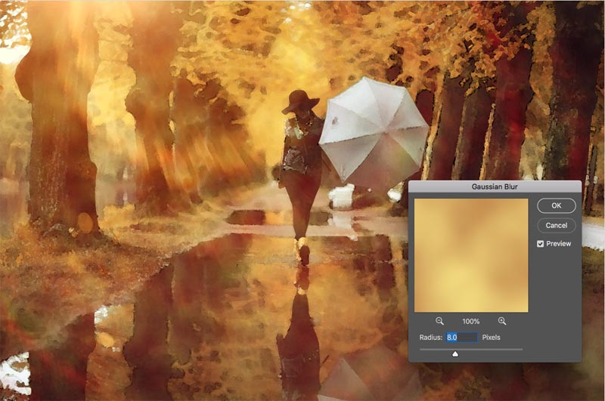Click the Radius slider handle
This screenshot has width=605, height=401.
pyautogui.click(x=455, y=353)
